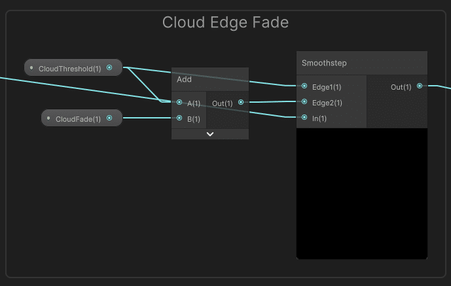Click the CloudFade output port
The height and width of the screenshot is (286, 451).
pos(109,118)
